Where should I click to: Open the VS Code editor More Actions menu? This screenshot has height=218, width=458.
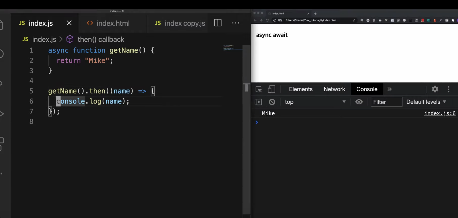236,23
